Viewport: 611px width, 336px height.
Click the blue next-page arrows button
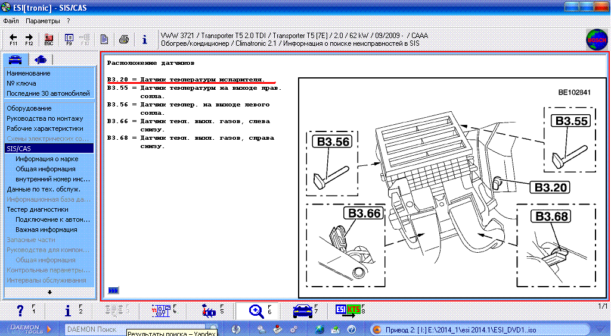click(x=113, y=290)
